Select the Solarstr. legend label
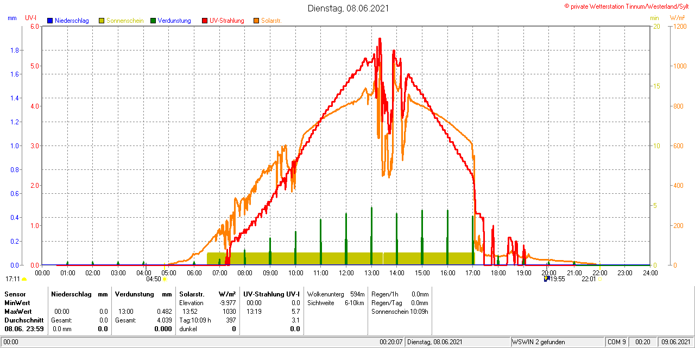Viewport: 695px width, 348px height. [x=271, y=21]
